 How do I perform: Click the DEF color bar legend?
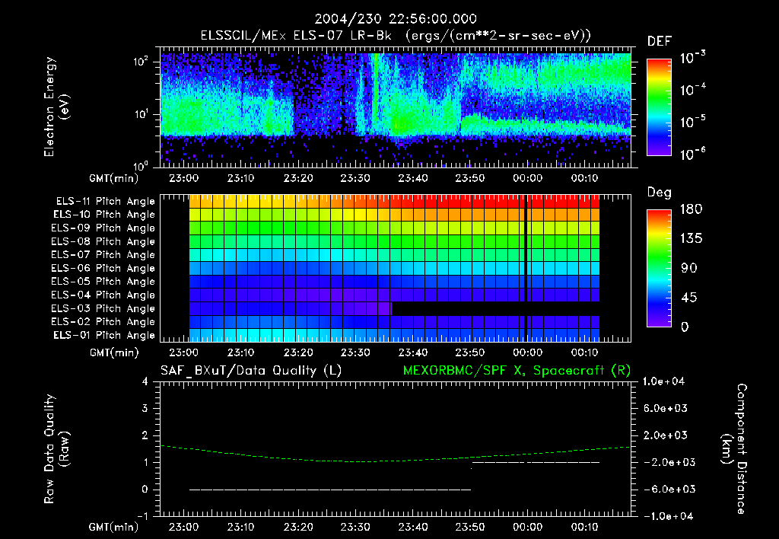click(659, 107)
